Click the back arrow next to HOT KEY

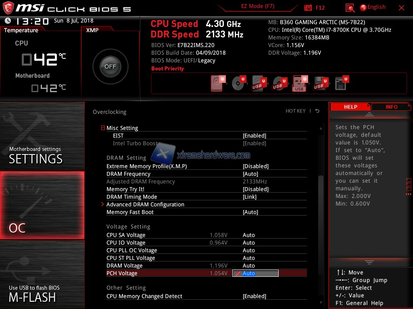pyautogui.click(x=317, y=111)
